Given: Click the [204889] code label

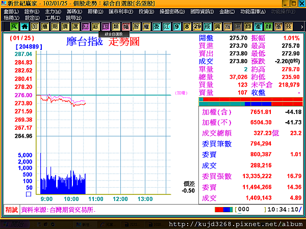Looking at the screenshot, I should (29, 47).
